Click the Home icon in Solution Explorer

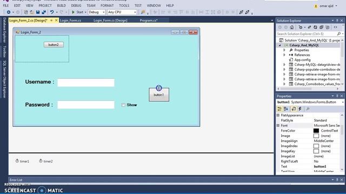tap(292, 27)
